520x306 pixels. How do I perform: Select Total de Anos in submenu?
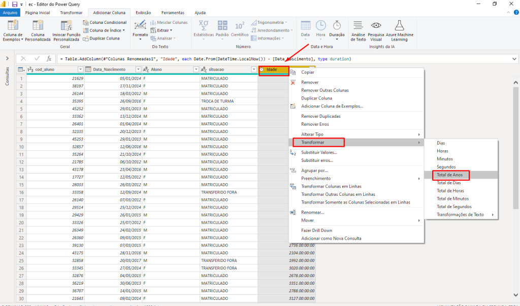click(x=449, y=175)
